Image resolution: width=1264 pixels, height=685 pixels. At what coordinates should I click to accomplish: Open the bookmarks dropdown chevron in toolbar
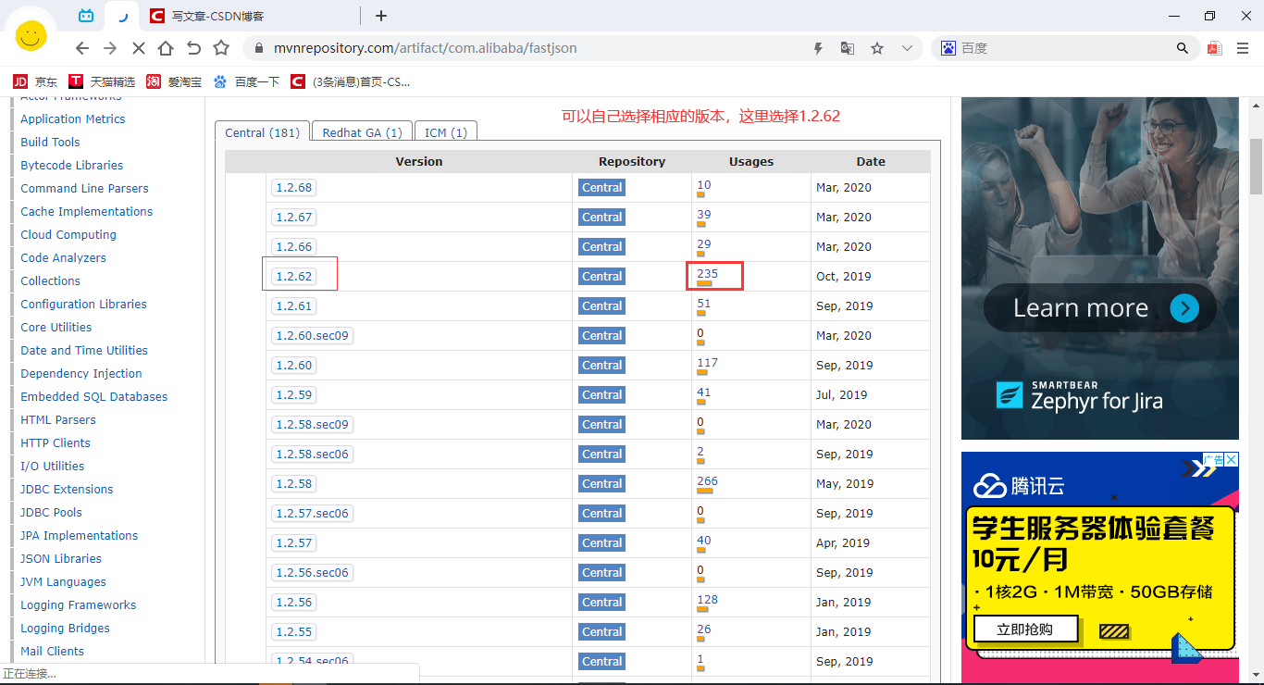click(x=906, y=47)
